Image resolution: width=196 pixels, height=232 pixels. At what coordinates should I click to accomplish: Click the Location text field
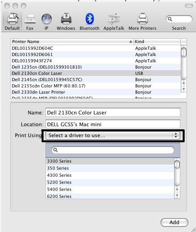tap(113, 124)
